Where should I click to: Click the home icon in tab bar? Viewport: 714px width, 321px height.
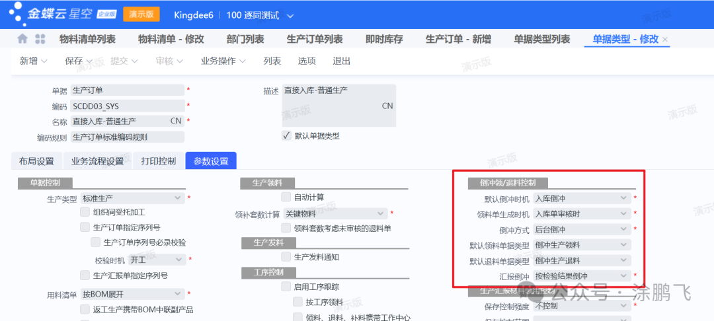click(22, 39)
